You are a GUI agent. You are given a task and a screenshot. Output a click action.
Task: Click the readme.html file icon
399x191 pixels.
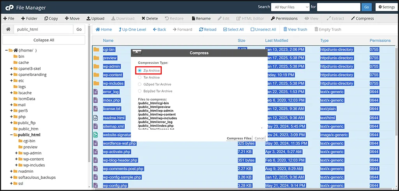[x=95, y=118]
